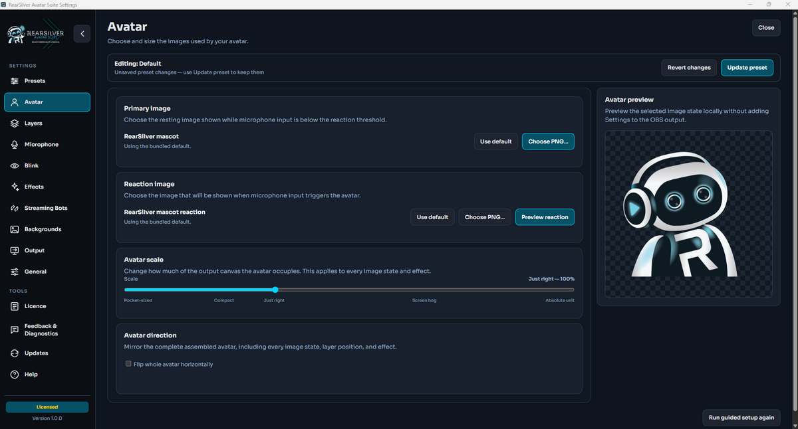Open General settings

click(47, 272)
